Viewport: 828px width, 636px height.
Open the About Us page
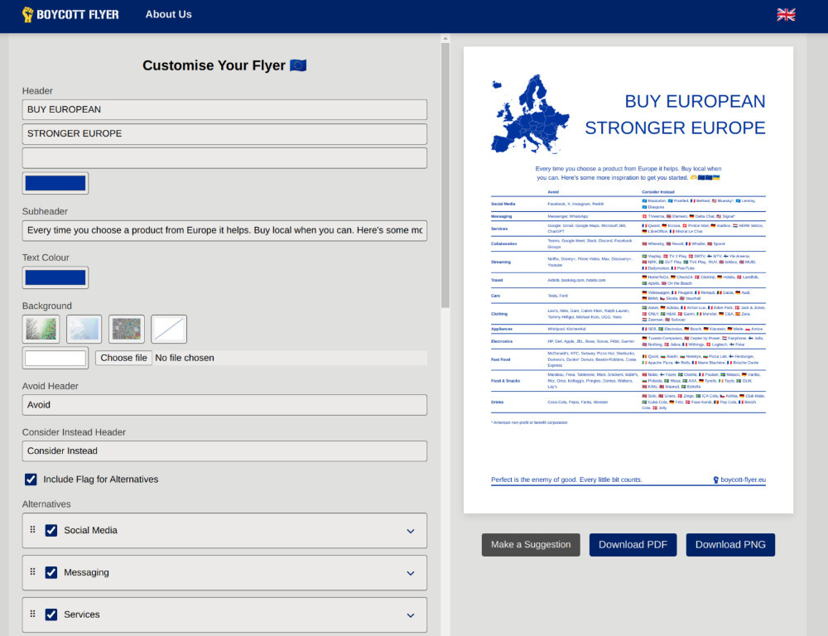168,14
